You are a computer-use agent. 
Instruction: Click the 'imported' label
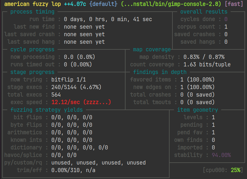point(190,148)
